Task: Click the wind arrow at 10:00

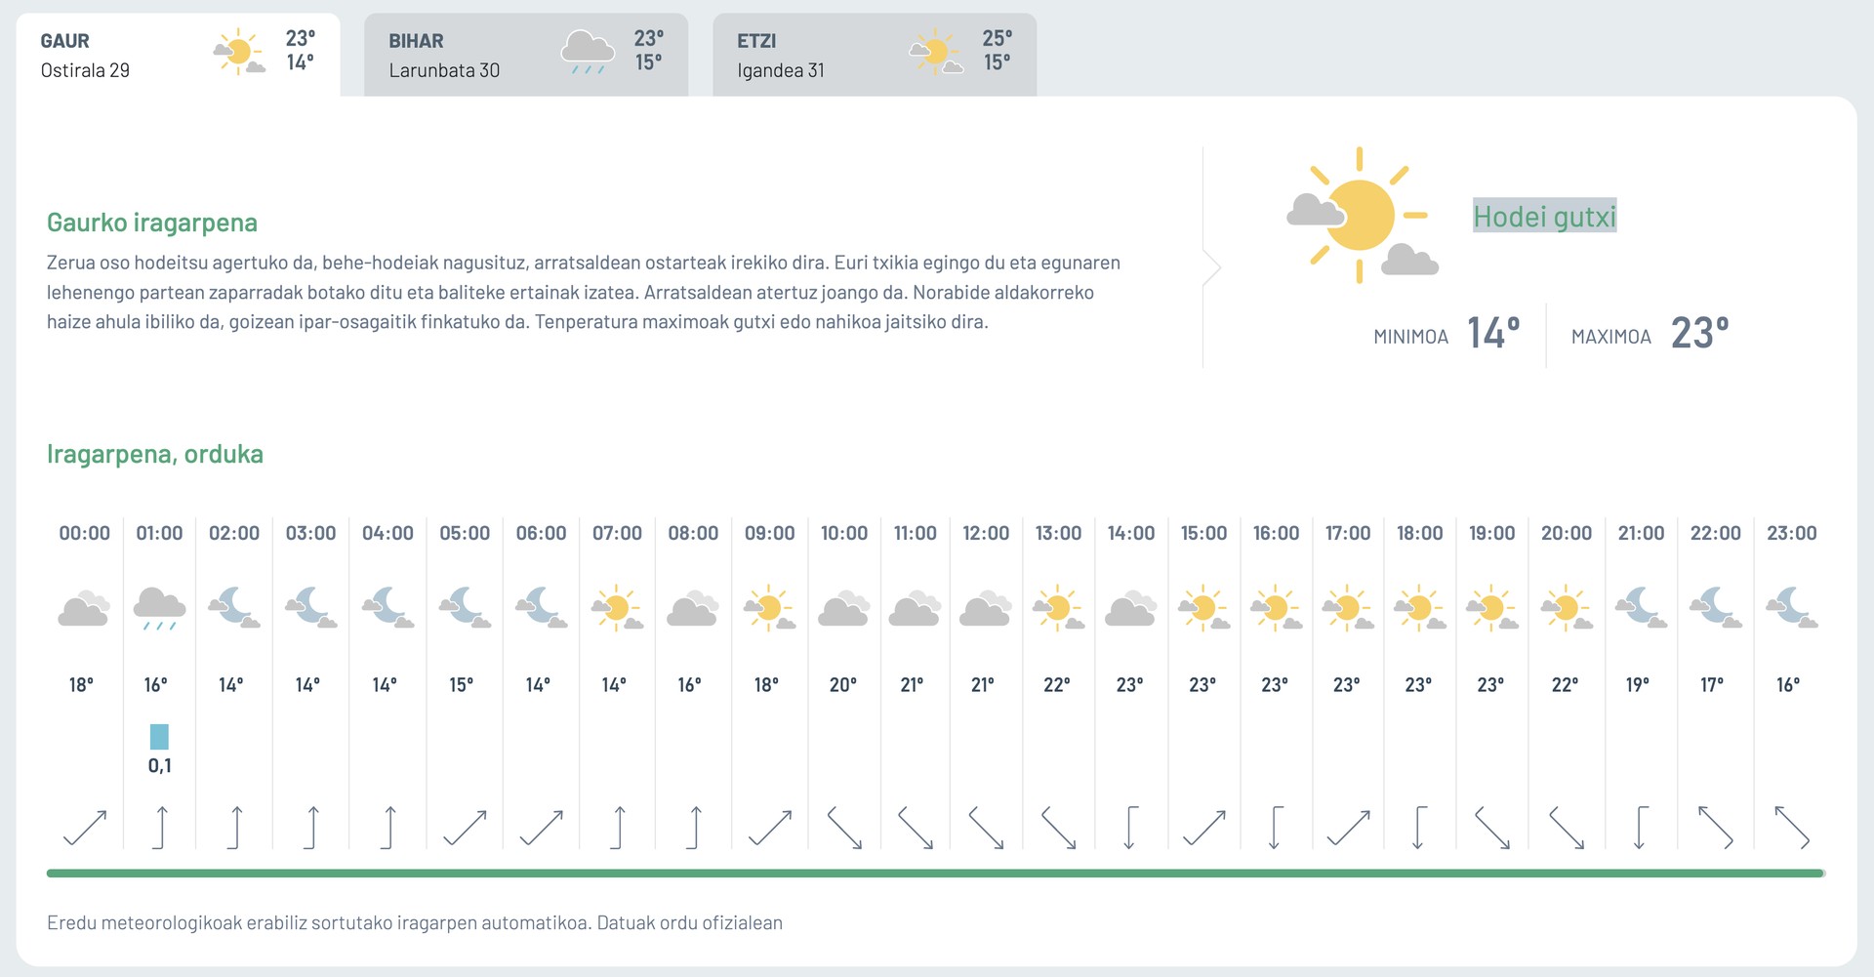Action: tap(844, 828)
